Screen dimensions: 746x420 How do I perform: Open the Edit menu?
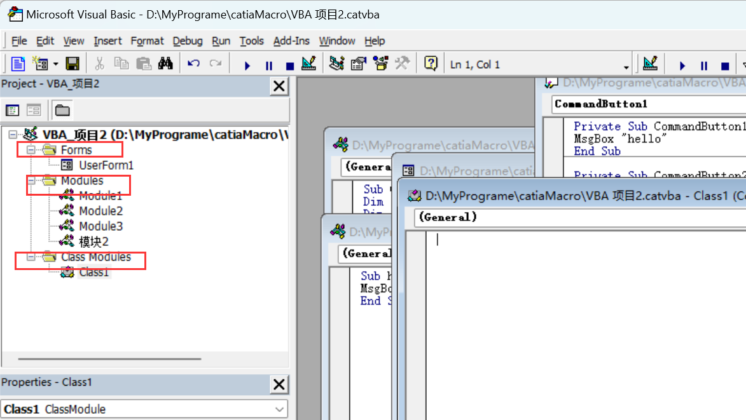click(x=45, y=41)
